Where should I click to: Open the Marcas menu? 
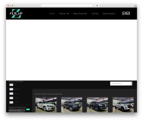pos(62,13)
